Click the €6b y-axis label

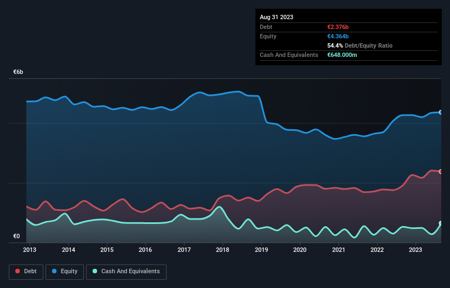pos(18,72)
